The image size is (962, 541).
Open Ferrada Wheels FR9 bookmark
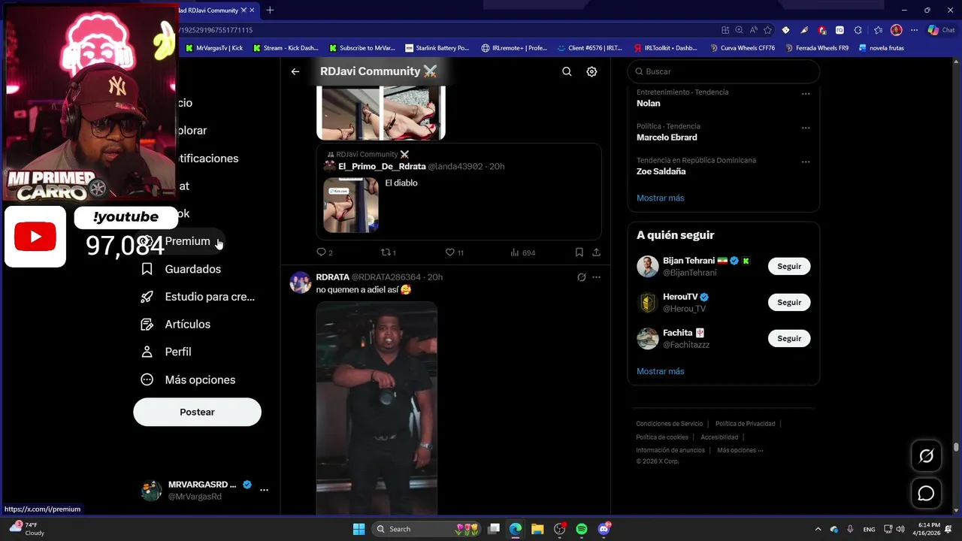[x=817, y=48]
